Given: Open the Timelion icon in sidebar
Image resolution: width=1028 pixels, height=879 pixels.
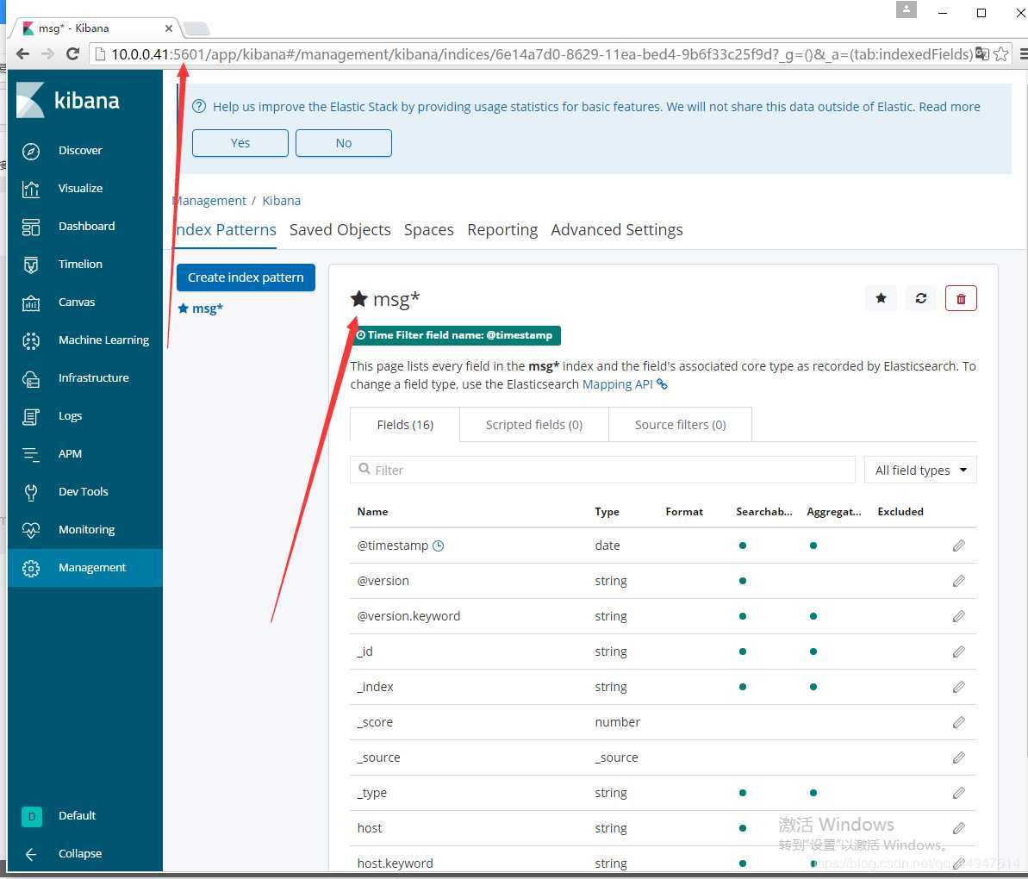Looking at the screenshot, I should click(x=31, y=265).
